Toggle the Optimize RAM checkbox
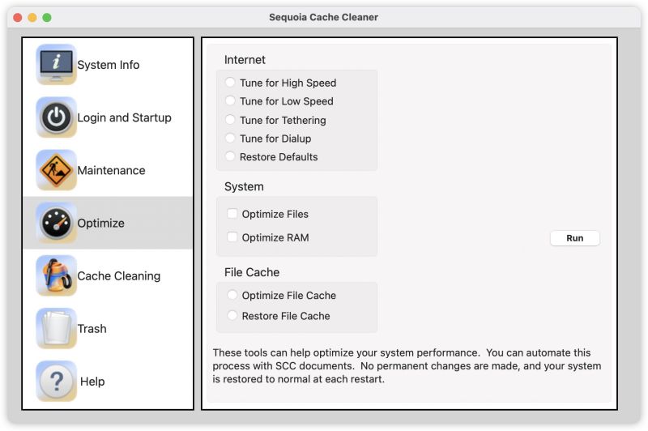The image size is (648, 431). (x=232, y=237)
